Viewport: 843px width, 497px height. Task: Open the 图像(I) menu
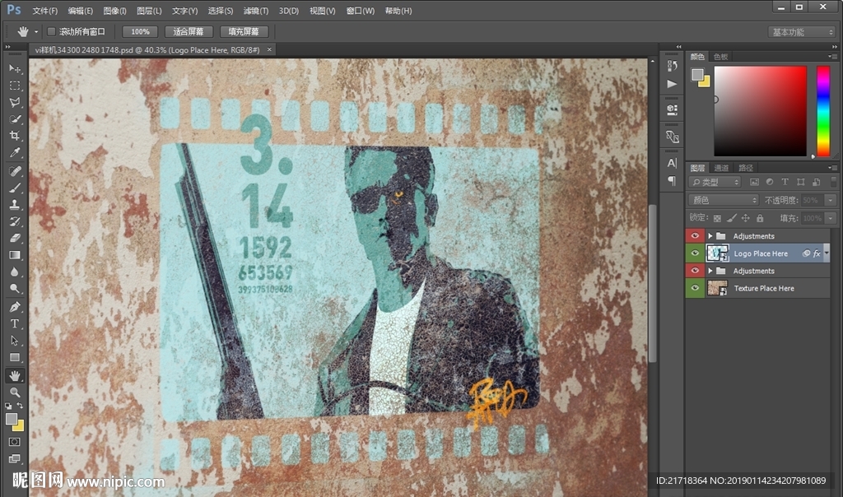pos(114,11)
